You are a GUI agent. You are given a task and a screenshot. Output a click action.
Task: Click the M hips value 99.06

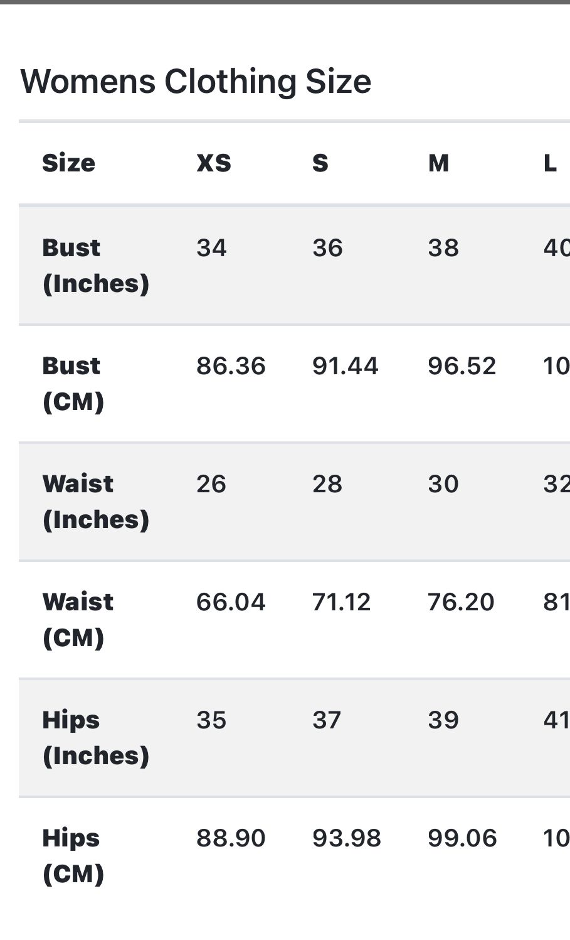tap(462, 838)
